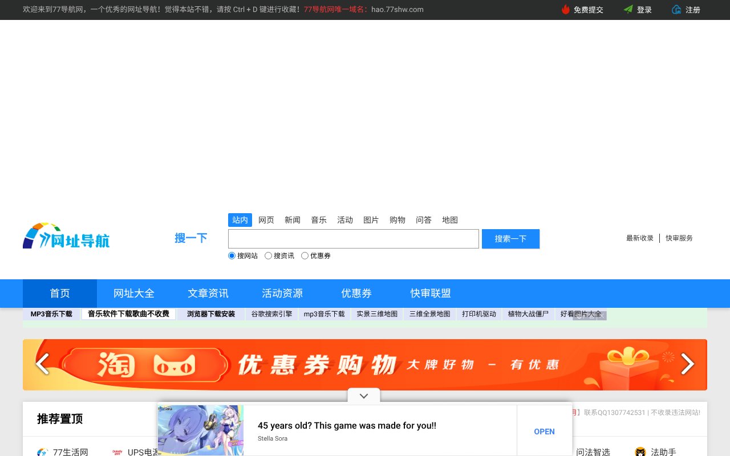Select the 搜资讯 radio button
This screenshot has height=456, width=730.
[268, 255]
